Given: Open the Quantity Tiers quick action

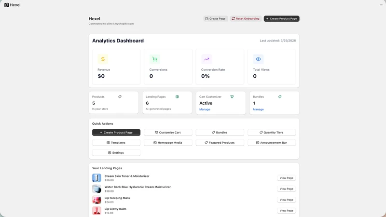Looking at the screenshot, I should [x=272, y=132].
